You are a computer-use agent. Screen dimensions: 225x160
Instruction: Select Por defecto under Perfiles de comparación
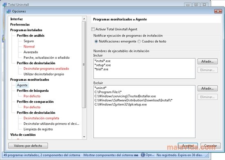tap(32, 107)
